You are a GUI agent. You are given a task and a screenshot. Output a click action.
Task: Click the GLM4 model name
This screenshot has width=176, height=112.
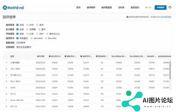pyautogui.click(x=13, y=88)
